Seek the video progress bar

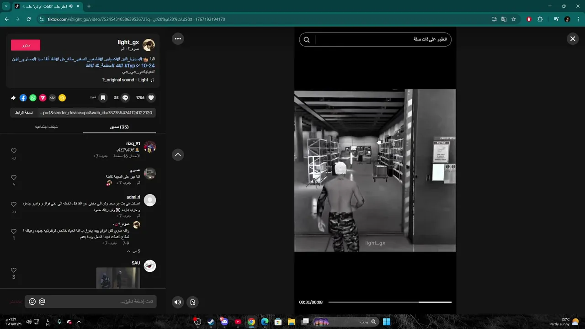coord(390,302)
